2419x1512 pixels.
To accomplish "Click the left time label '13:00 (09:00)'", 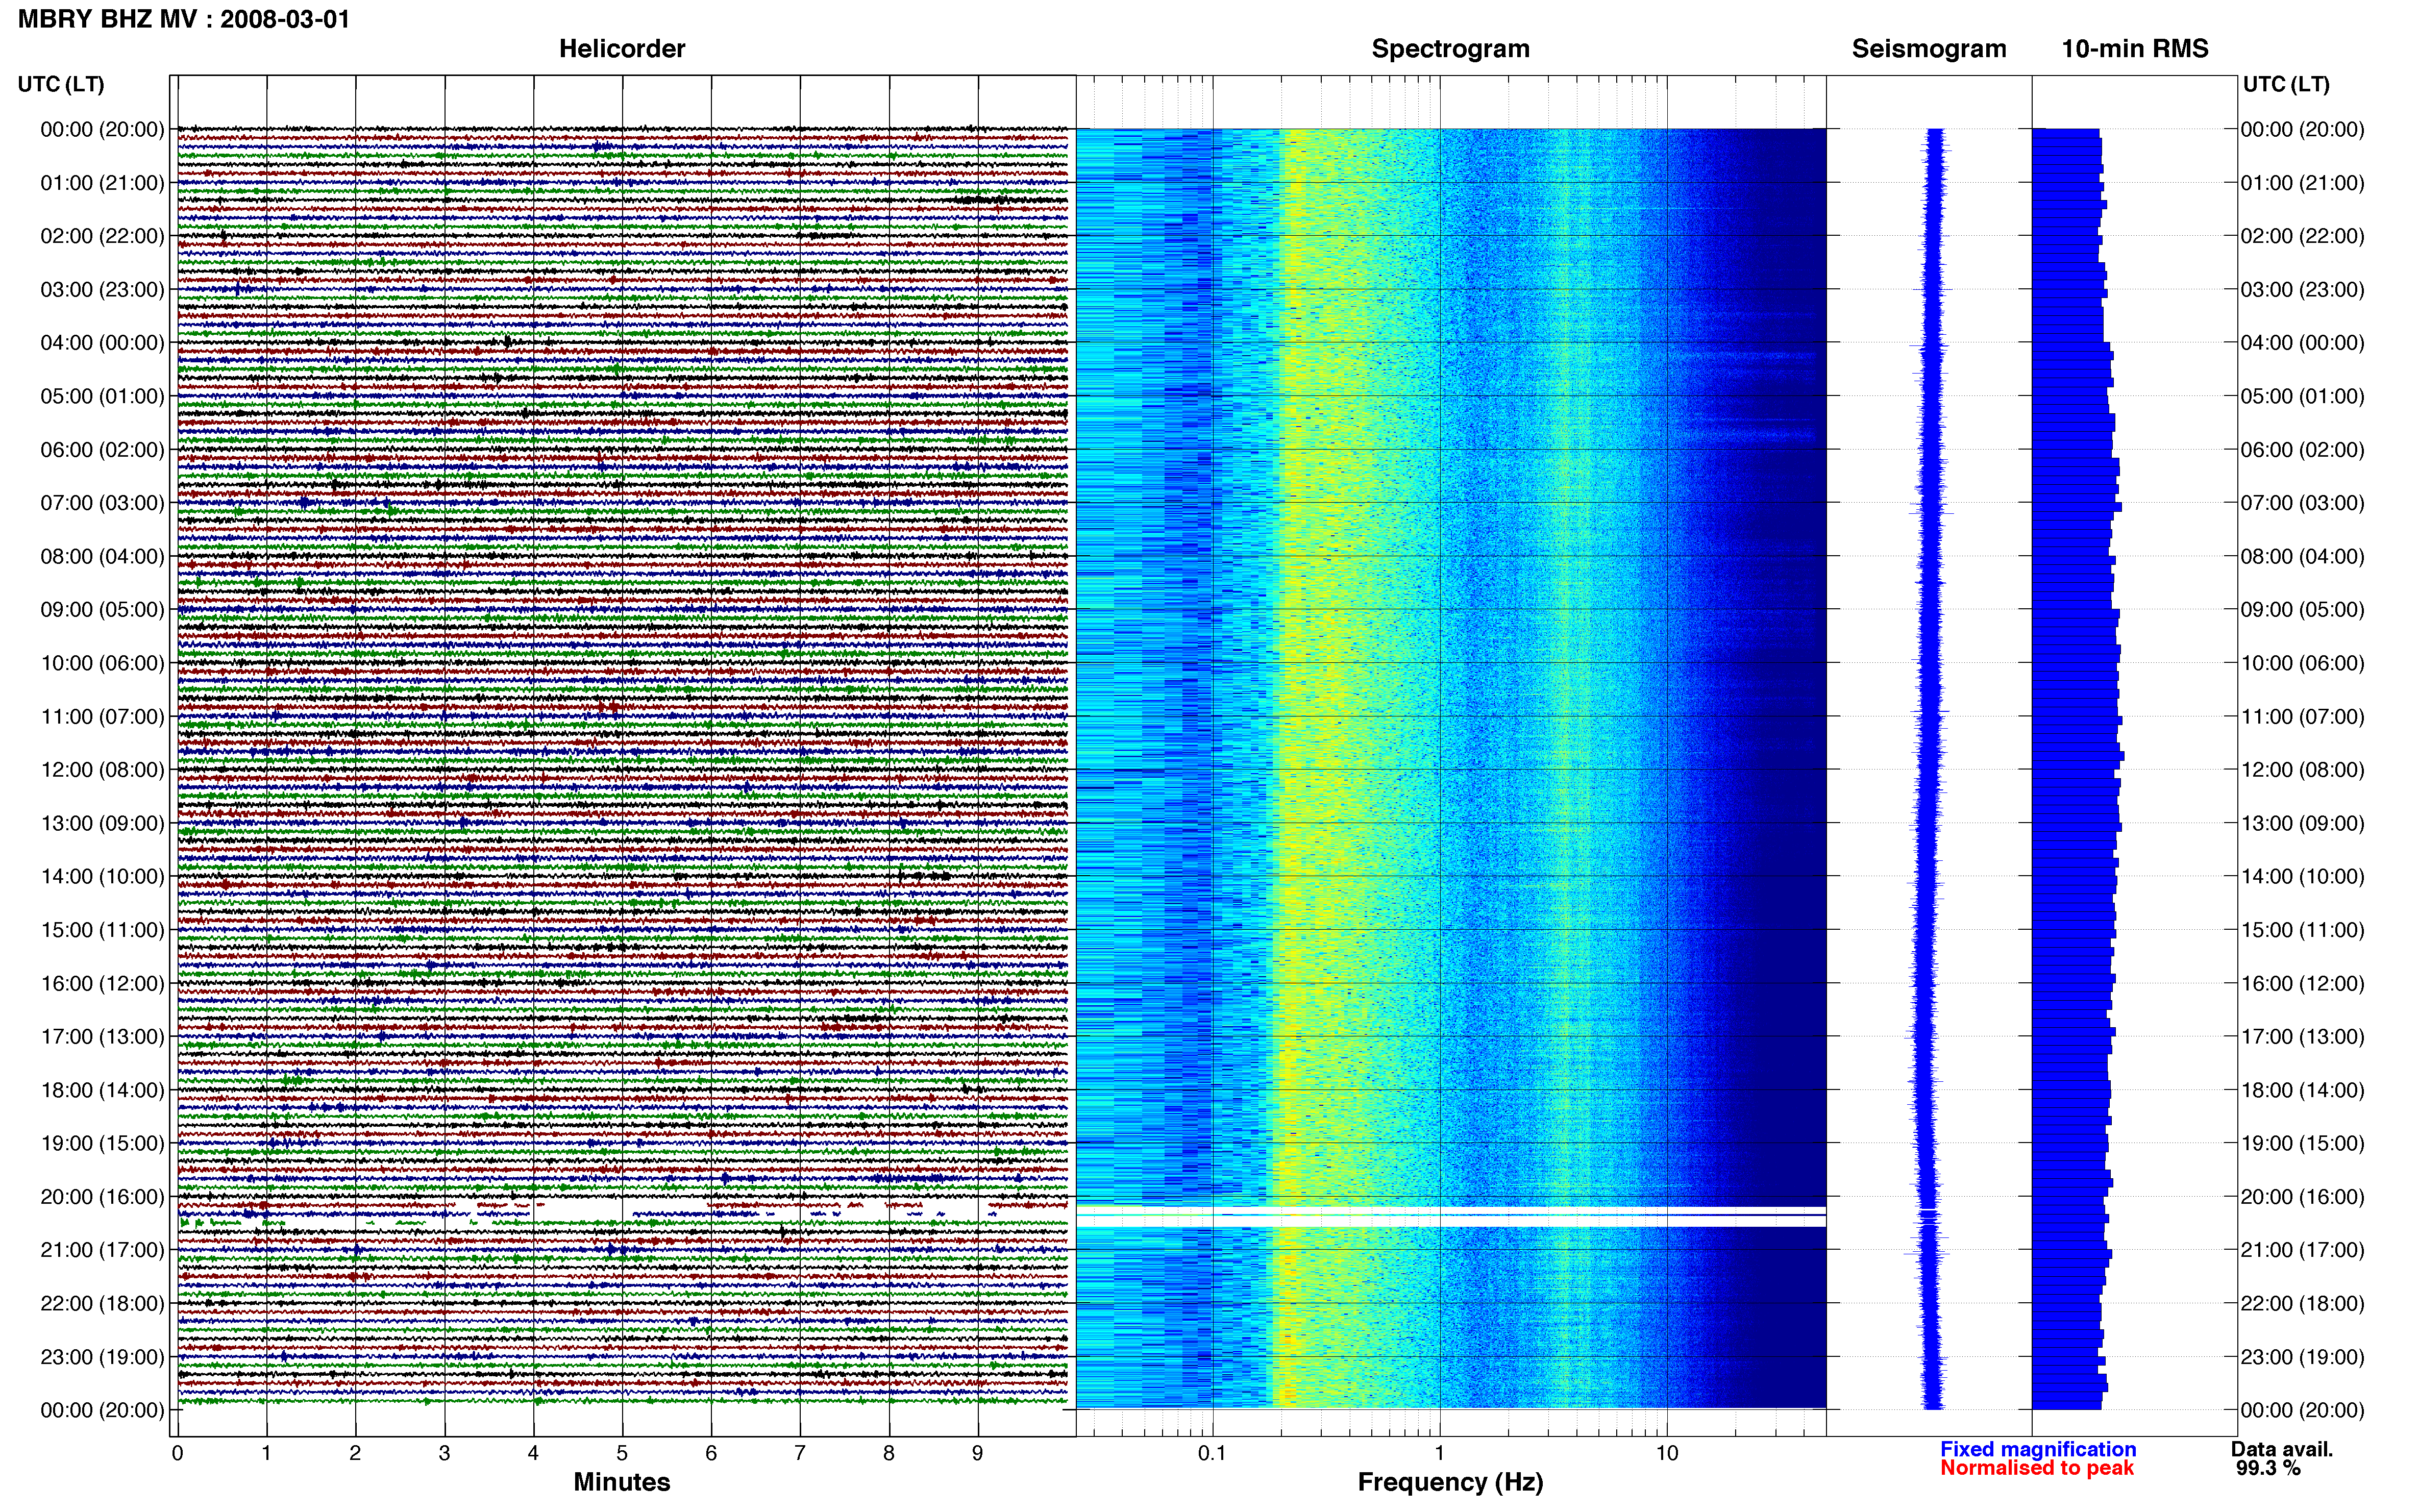I will [x=102, y=823].
